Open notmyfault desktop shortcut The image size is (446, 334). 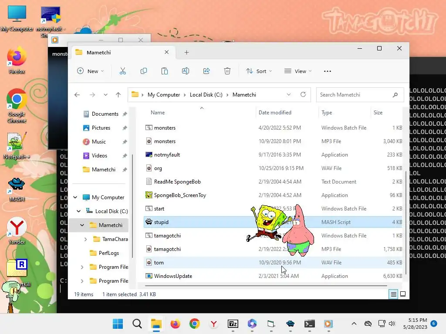pos(51,20)
